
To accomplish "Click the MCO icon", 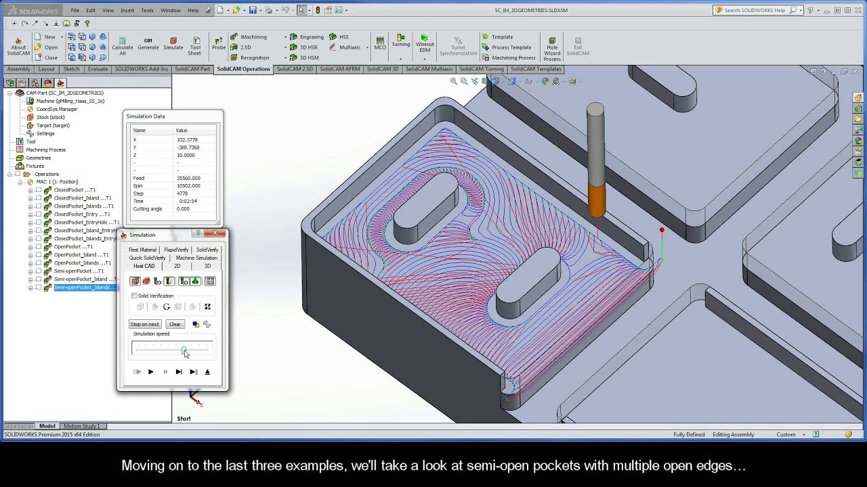I will point(380,44).
